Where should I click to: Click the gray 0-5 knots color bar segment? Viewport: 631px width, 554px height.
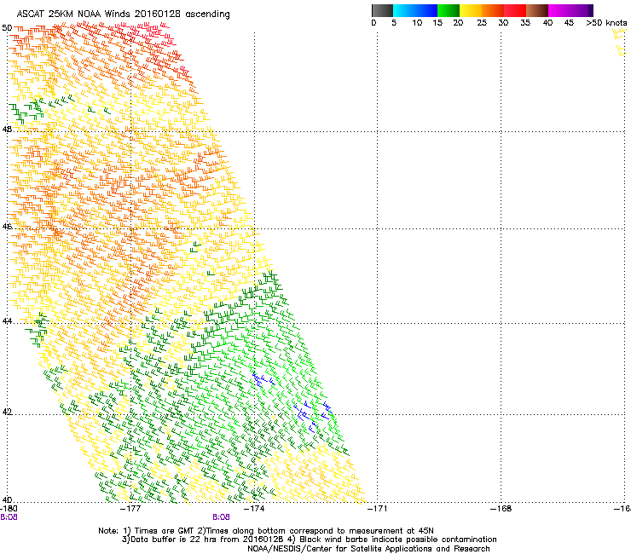(382, 10)
